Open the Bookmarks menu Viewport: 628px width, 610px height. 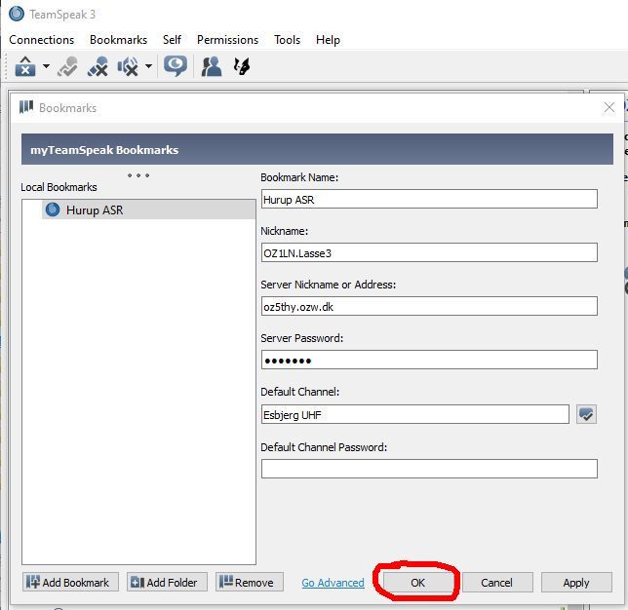(x=119, y=40)
